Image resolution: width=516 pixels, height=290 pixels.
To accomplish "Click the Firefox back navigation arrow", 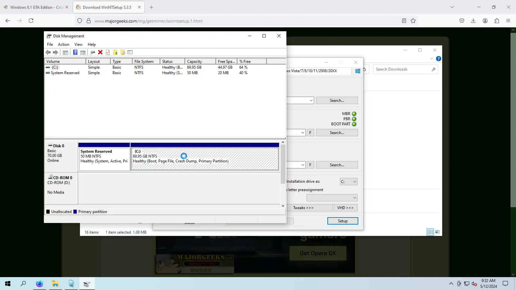I will (8, 21).
